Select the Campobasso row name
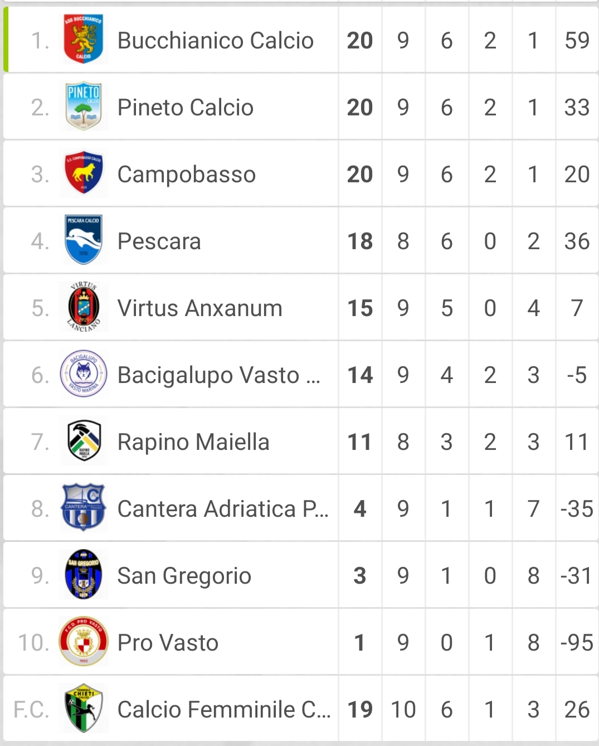 coord(187,175)
